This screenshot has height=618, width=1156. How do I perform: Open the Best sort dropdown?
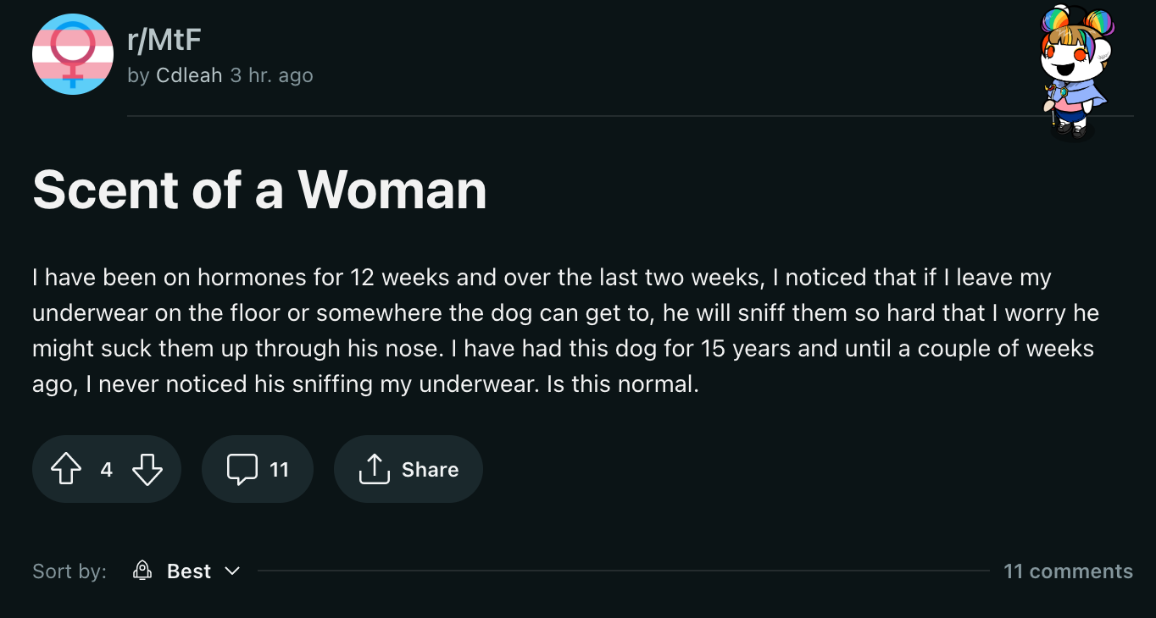(188, 571)
